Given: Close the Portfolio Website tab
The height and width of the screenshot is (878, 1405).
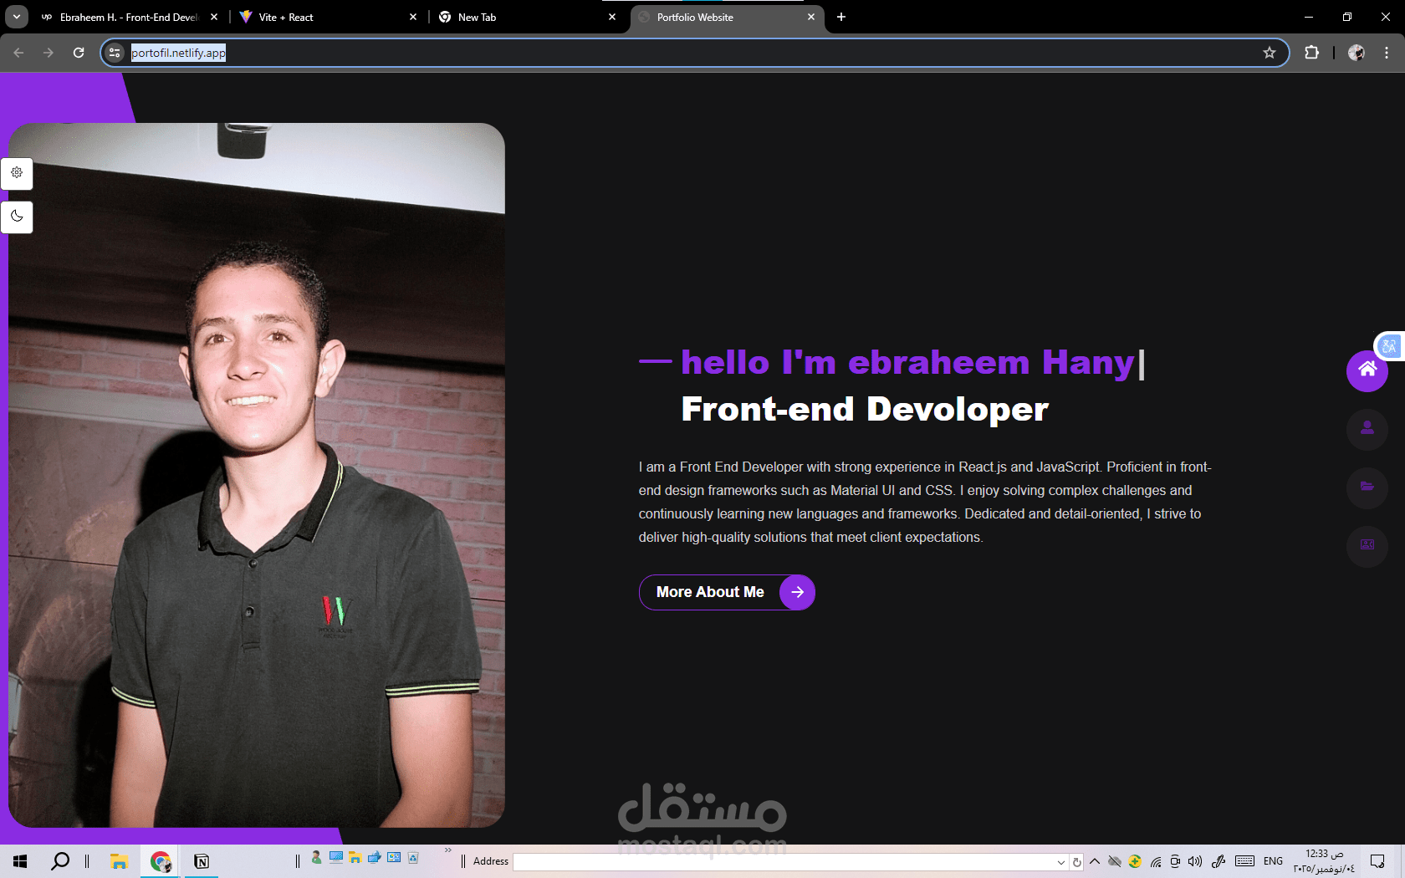Looking at the screenshot, I should coord(811,17).
